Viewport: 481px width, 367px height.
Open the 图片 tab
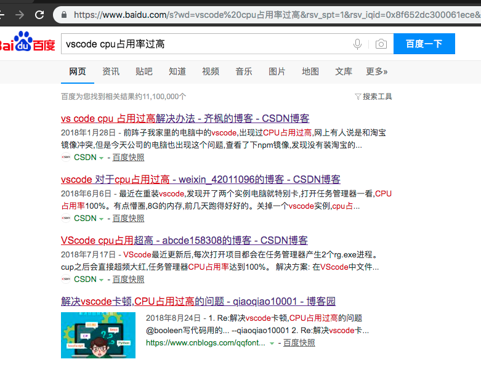coord(277,72)
